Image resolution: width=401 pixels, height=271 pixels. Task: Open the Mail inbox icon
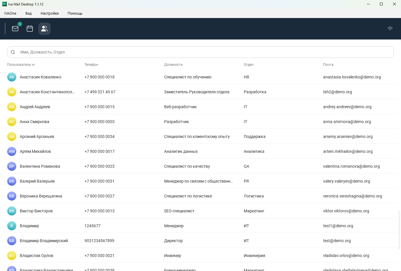tap(15, 29)
